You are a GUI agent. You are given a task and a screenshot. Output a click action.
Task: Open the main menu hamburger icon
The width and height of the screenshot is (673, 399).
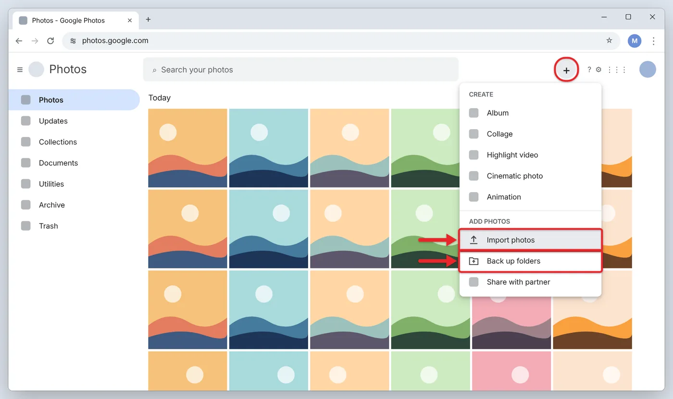[x=20, y=70]
